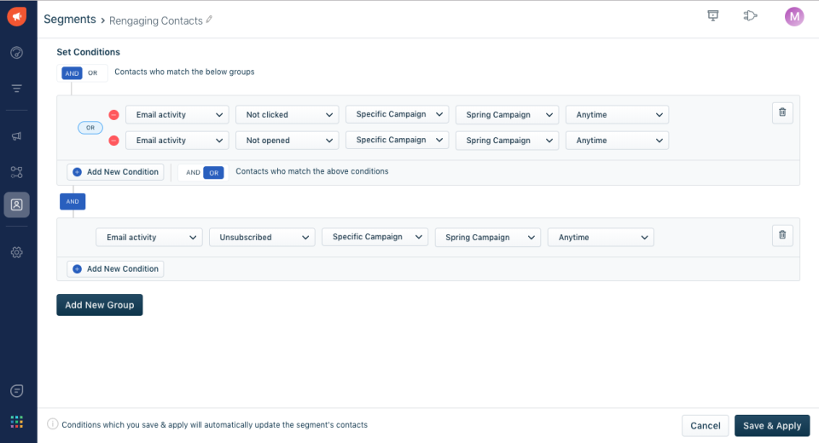Open the Unsubscribed dropdown
Image resolution: width=819 pixels, height=443 pixels.
(262, 238)
